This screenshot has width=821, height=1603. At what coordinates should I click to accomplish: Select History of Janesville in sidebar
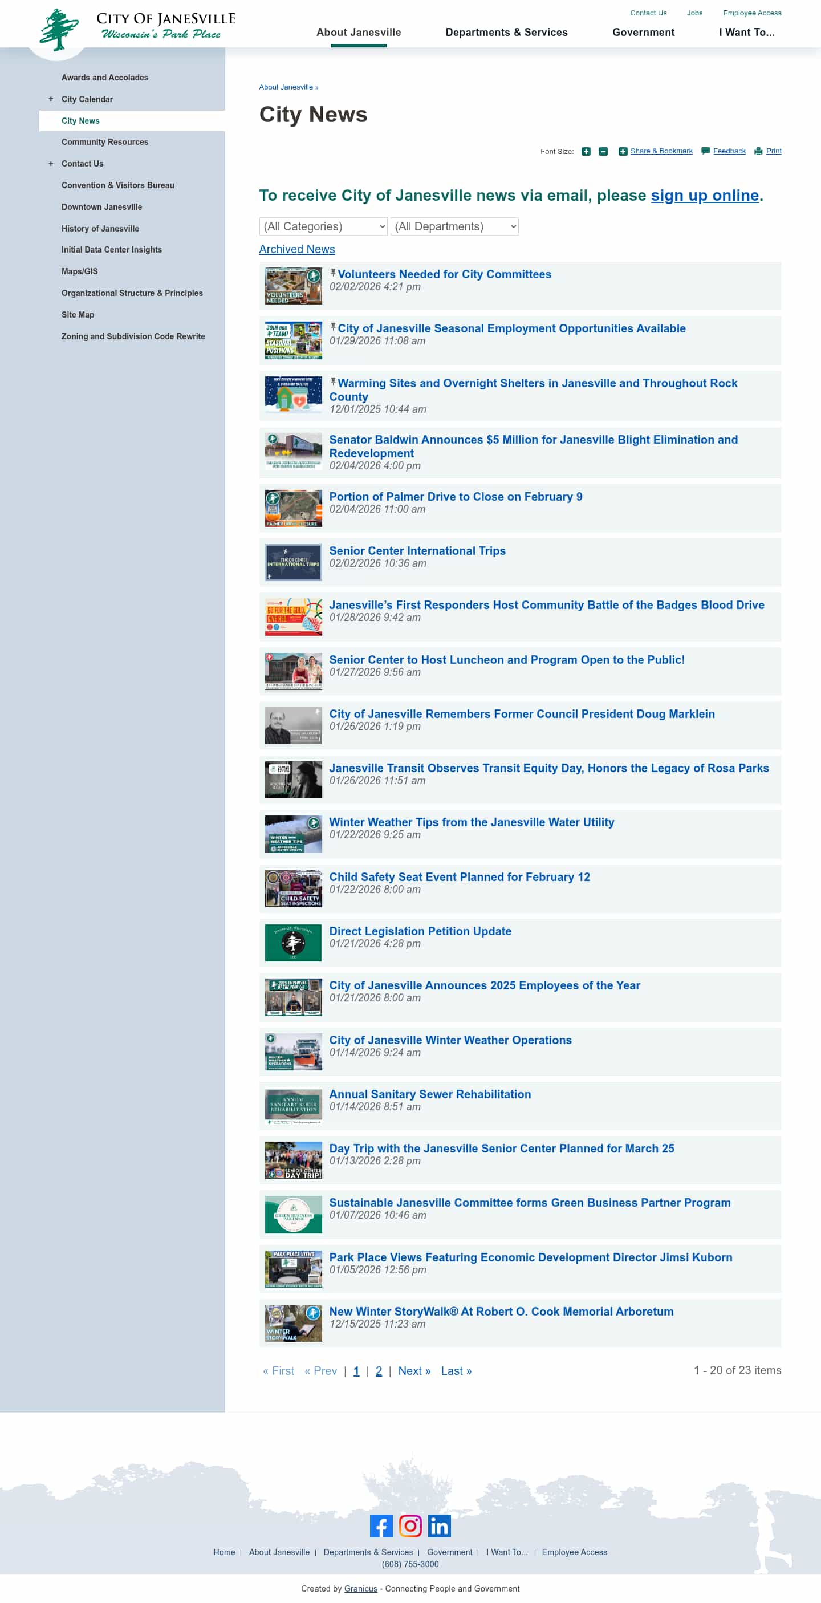(x=100, y=228)
